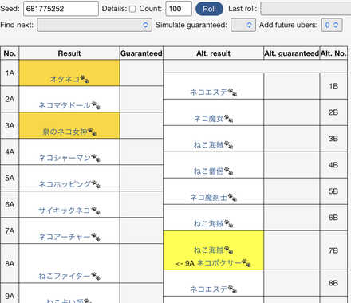The width and height of the screenshot is (351, 303).
Task: Open the 泉のネコ女神 link
Action: point(65,132)
